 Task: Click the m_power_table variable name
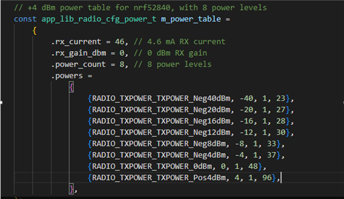pos(191,19)
